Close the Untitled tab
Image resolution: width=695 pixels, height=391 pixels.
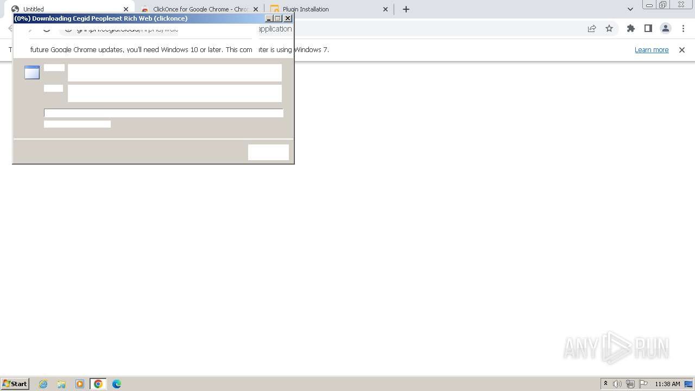click(126, 9)
